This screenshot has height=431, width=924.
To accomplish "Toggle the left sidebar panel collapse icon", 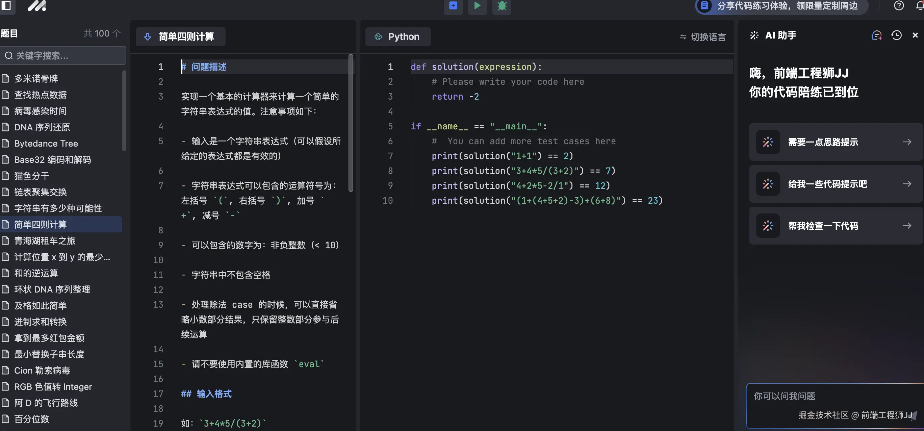I will point(7,6).
